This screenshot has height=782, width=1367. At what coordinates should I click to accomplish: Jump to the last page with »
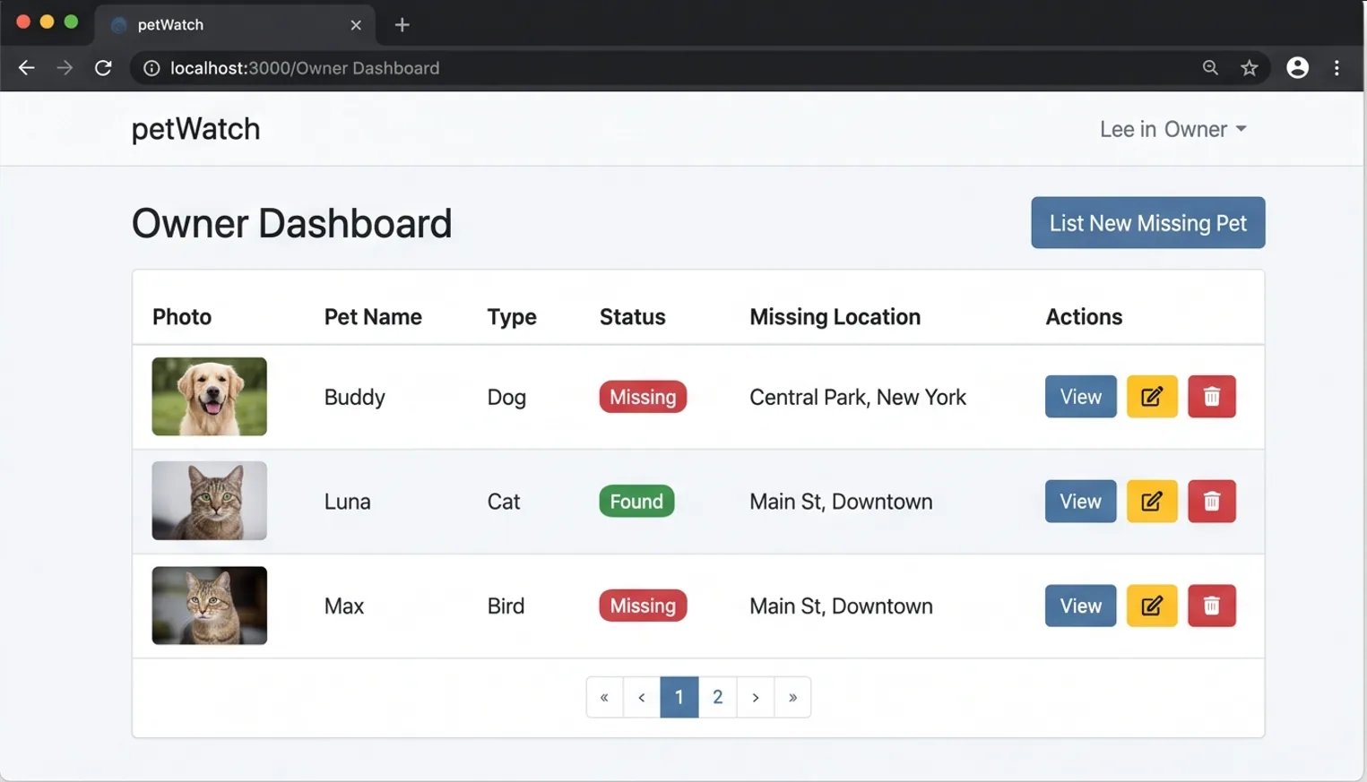click(792, 697)
